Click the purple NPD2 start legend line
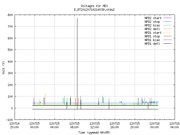Image resolution: width=180 pixels, height=135 pixels. (168, 18)
